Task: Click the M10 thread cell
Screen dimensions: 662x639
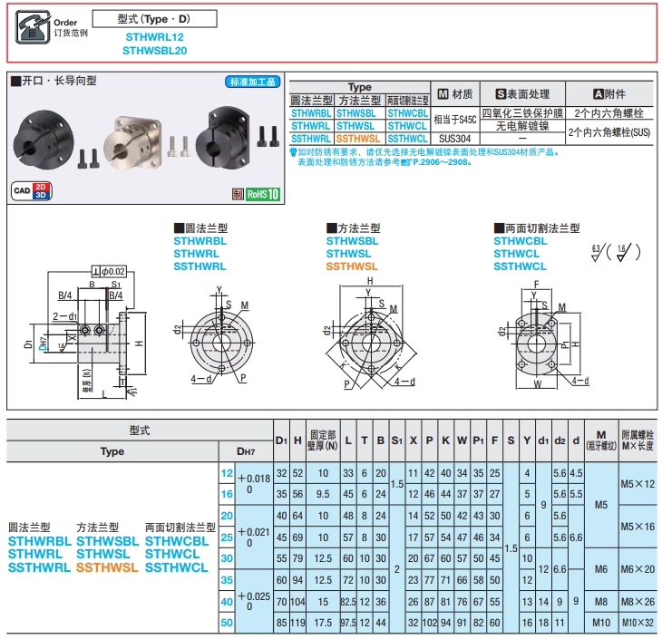Action: tap(601, 623)
